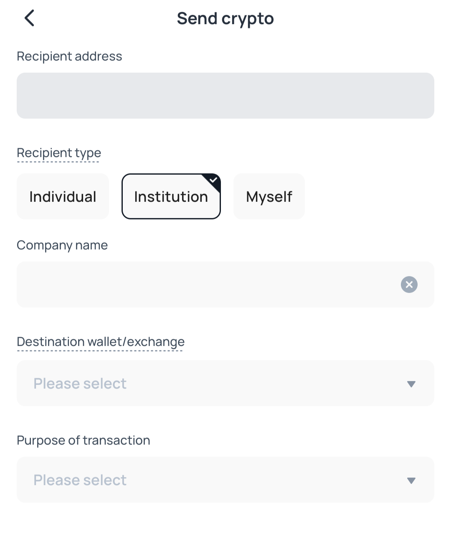Select Myself as recipient type

[x=269, y=196]
